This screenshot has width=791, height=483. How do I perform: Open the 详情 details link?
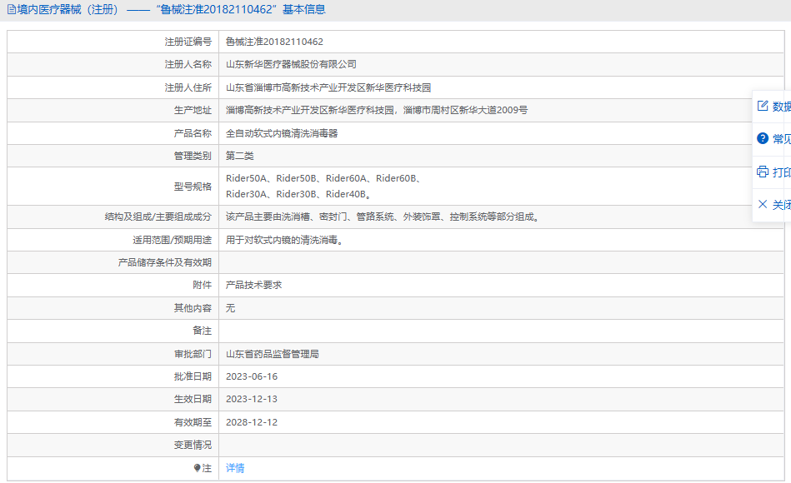(x=235, y=468)
